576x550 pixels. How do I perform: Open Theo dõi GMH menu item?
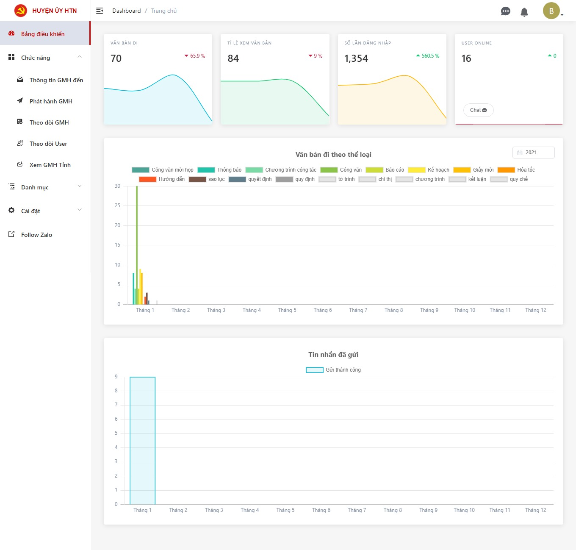(x=49, y=122)
